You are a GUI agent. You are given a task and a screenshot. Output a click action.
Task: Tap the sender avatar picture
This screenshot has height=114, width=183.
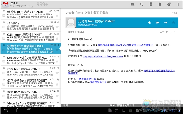(71, 23)
